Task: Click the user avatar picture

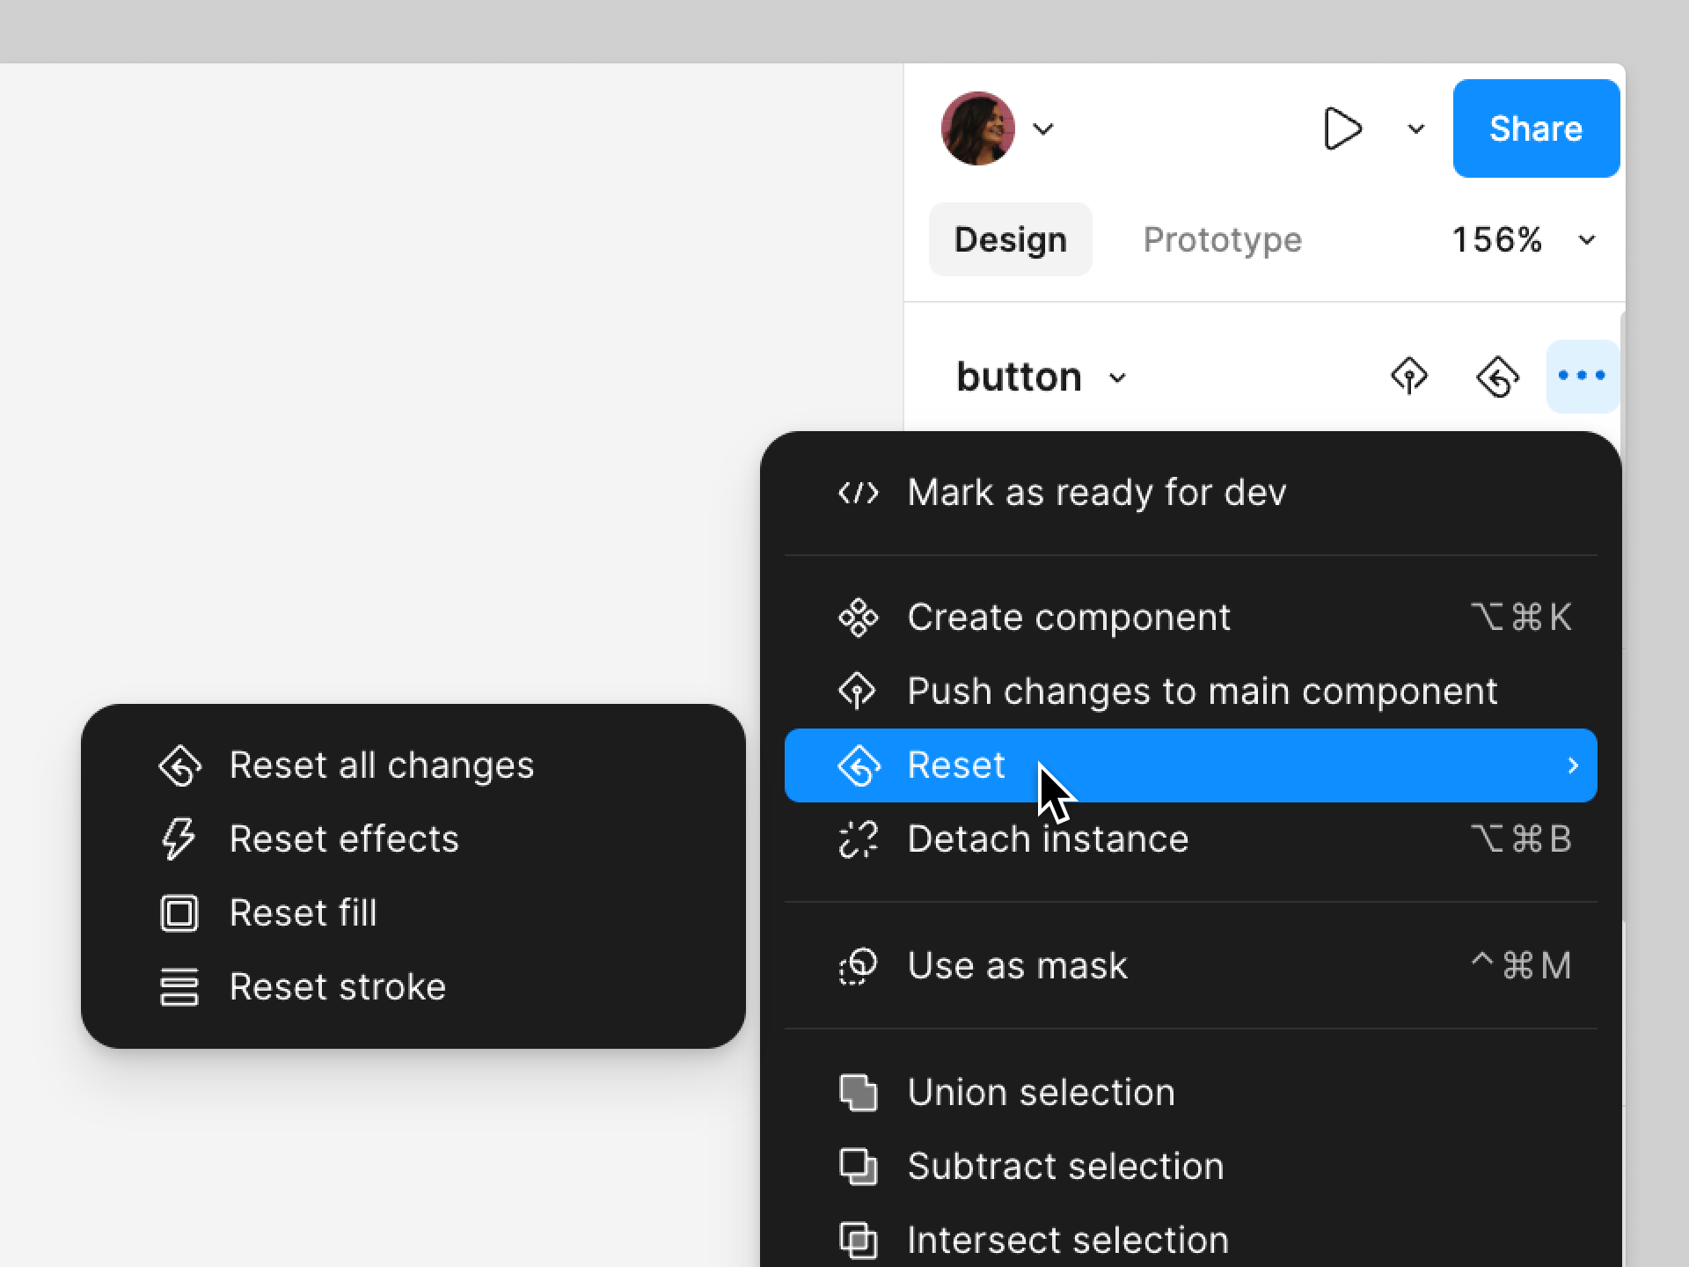Action: click(x=977, y=128)
